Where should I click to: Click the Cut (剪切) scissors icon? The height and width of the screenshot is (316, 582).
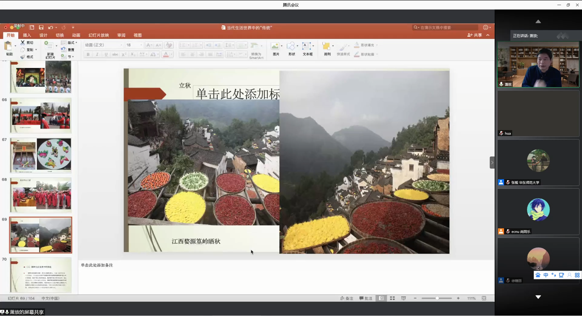click(23, 43)
